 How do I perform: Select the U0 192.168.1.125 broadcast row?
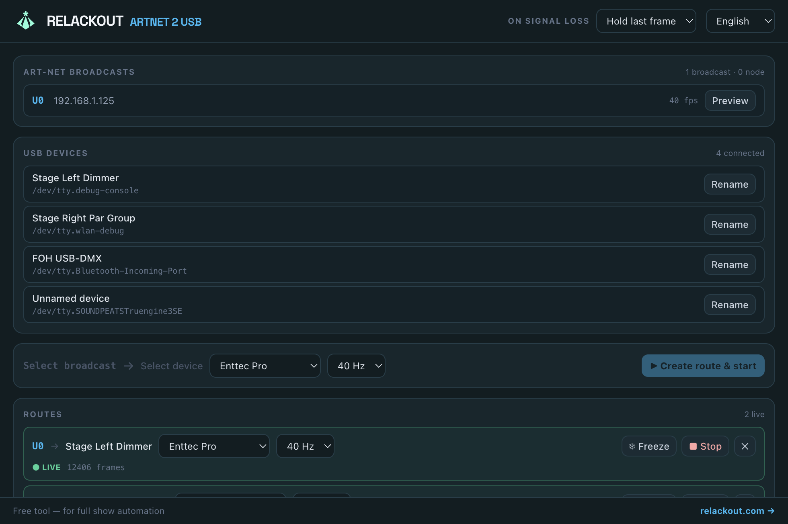click(x=394, y=100)
